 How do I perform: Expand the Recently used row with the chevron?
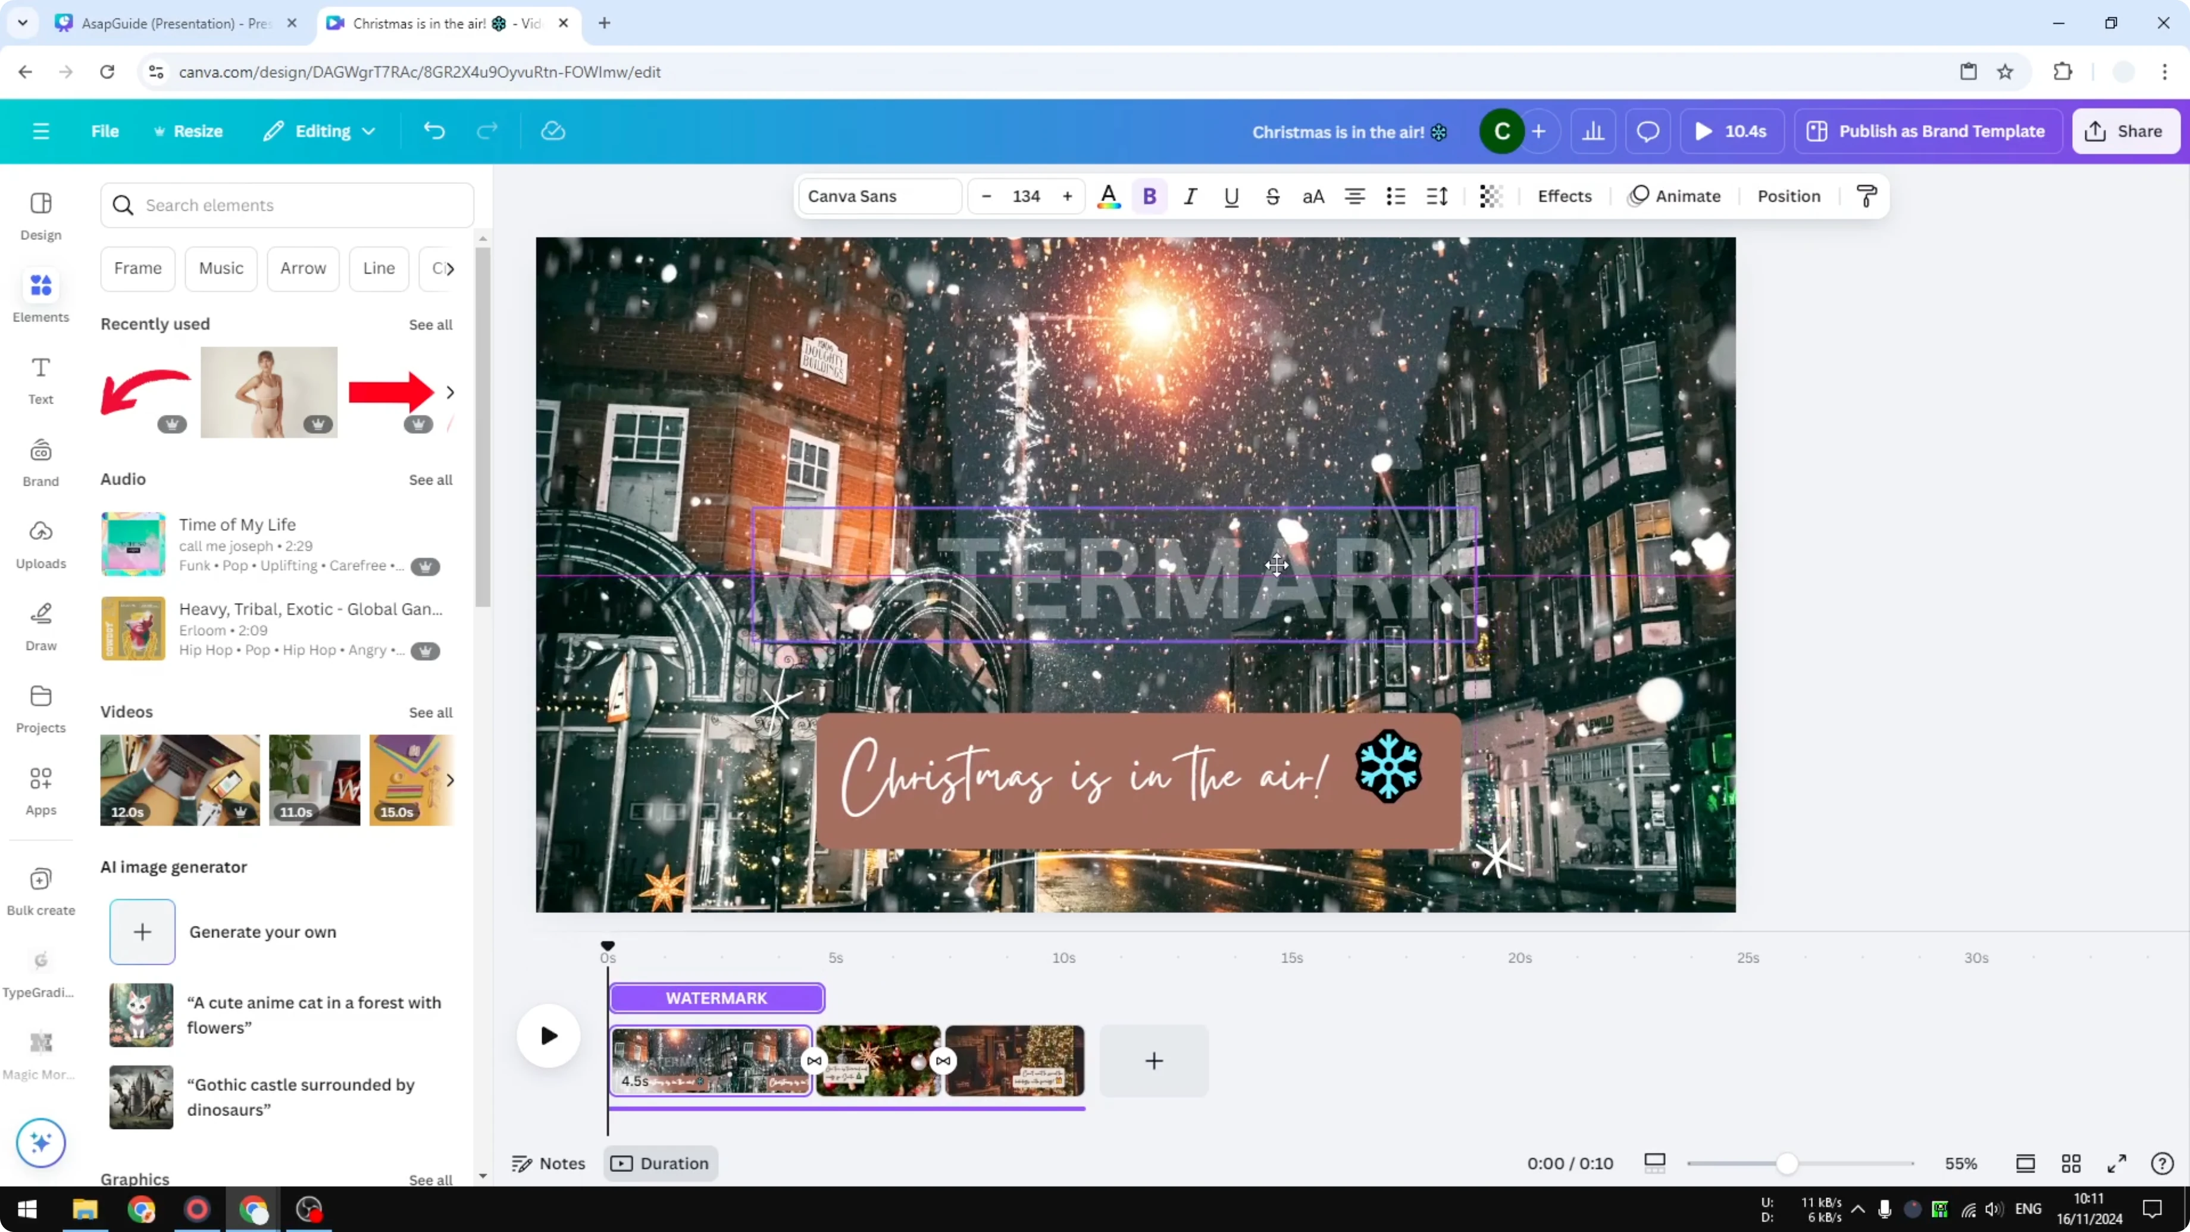(x=450, y=392)
